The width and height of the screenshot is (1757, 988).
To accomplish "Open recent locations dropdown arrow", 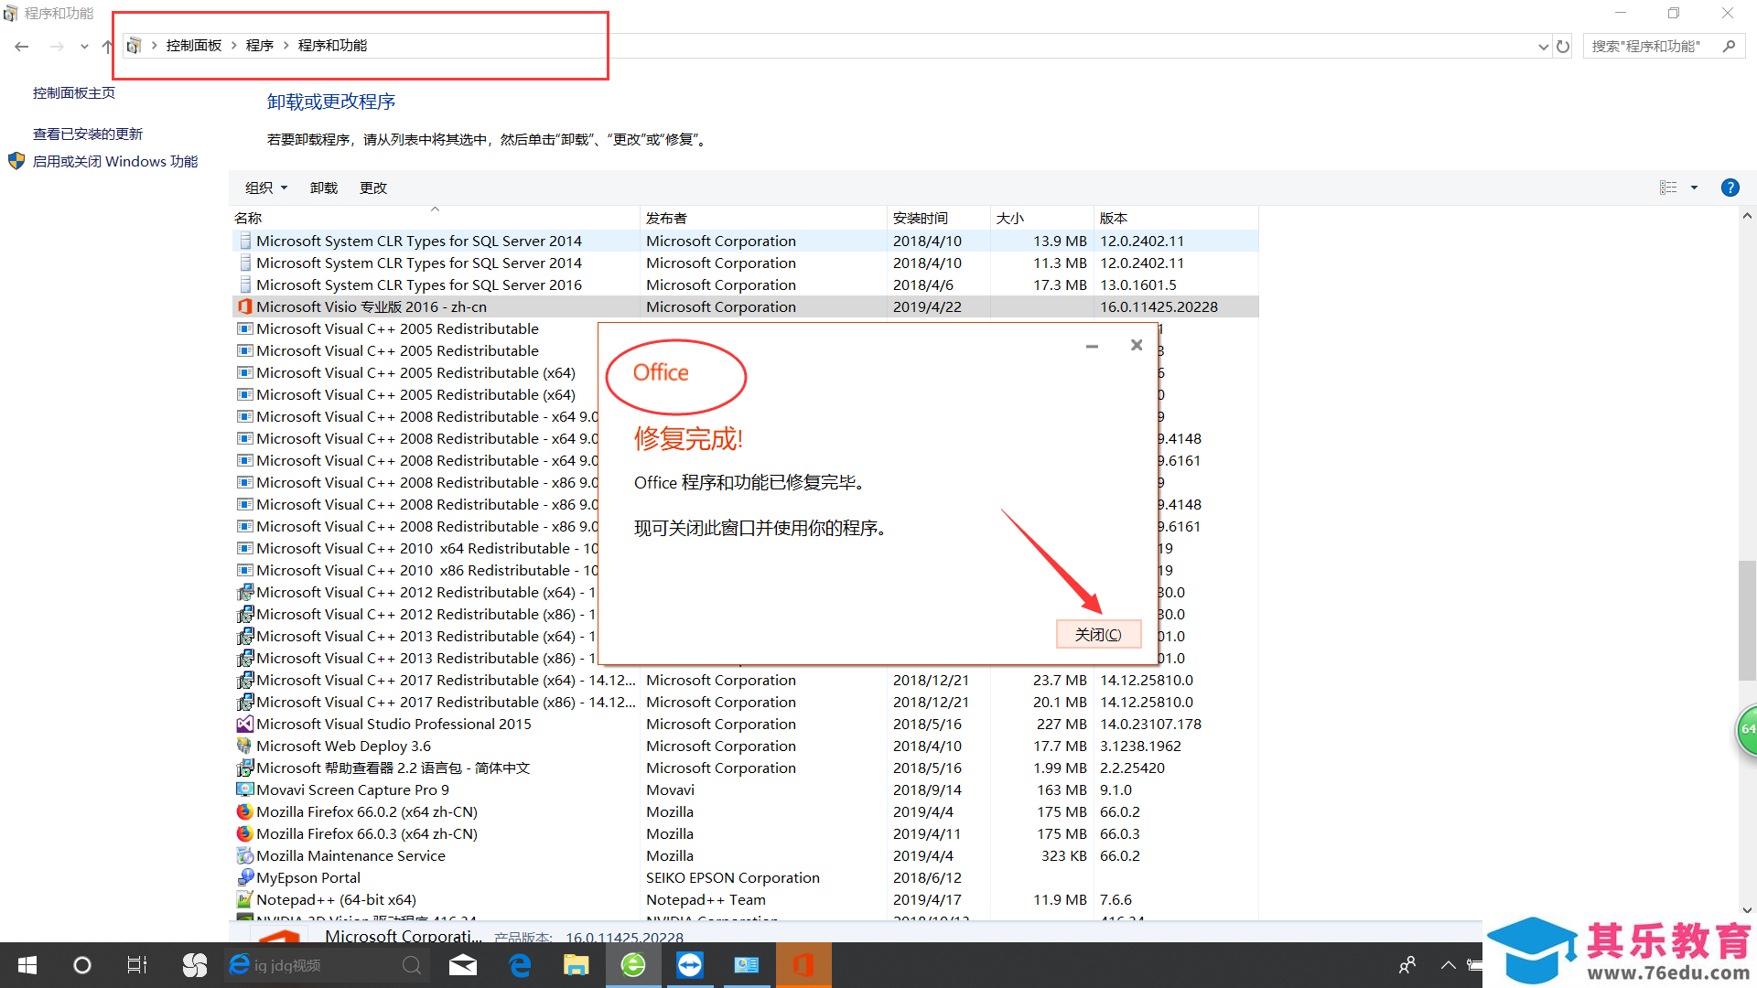I will pyautogui.click(x=84, y=46).
